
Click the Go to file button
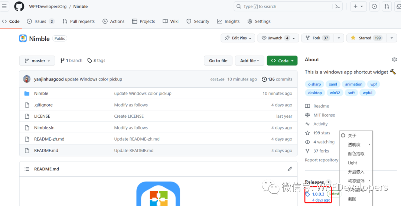pyautogui.click(x=218, y=61)
